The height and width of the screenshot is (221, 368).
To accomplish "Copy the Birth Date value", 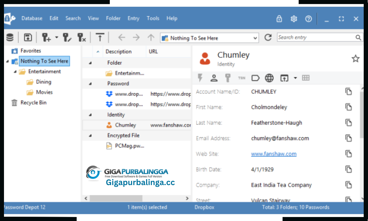I will coord(348,169).
